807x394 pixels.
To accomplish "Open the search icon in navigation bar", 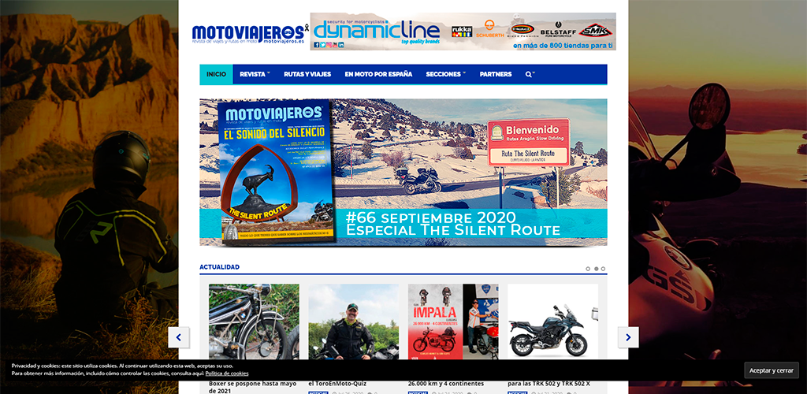I will pos(530,74).
